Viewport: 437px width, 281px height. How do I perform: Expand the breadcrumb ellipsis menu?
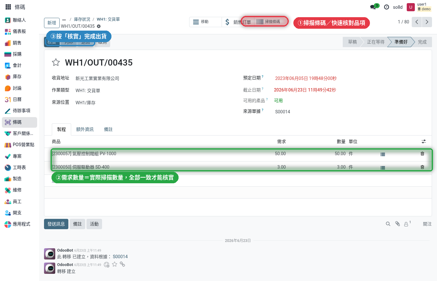[x=64, y=19]
